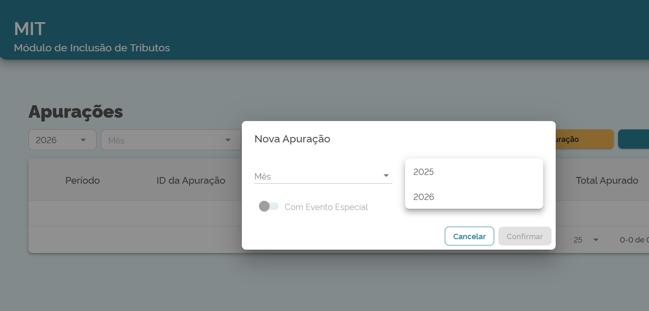Select 2026 from the year list

coord(474,197)
